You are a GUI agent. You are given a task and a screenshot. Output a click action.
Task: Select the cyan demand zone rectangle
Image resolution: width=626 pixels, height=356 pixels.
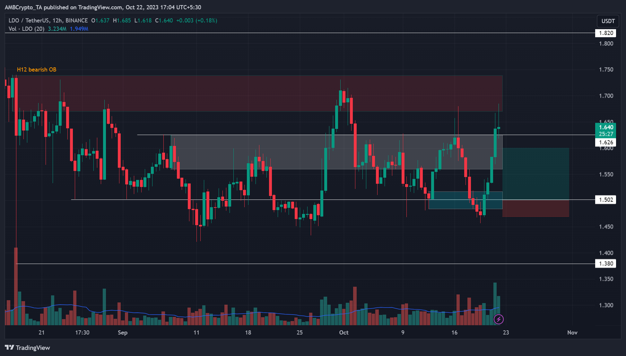click(x=465, y=200)
